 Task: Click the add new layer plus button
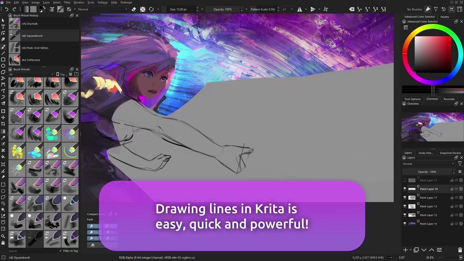coord(406,250)
